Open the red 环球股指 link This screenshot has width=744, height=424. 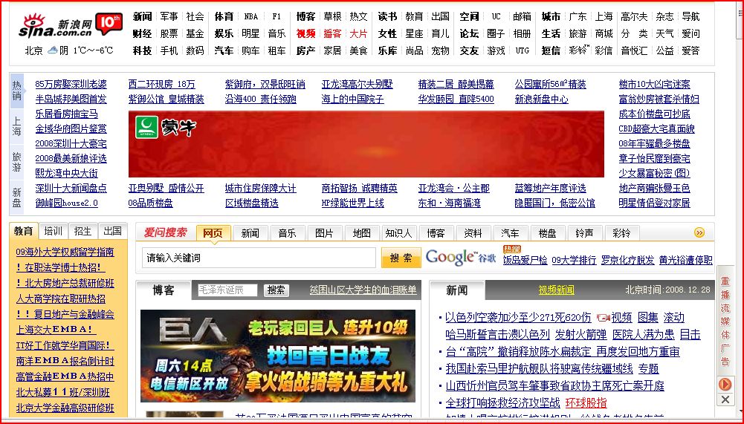point(586,402)
